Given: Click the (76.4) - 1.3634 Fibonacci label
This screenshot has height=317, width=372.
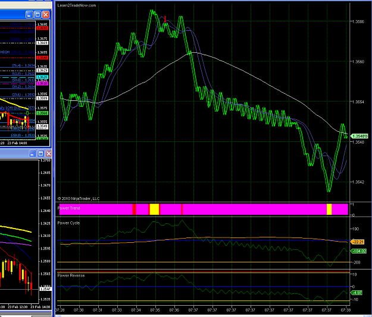Looking at the screenshot, I should click(23, 65).
